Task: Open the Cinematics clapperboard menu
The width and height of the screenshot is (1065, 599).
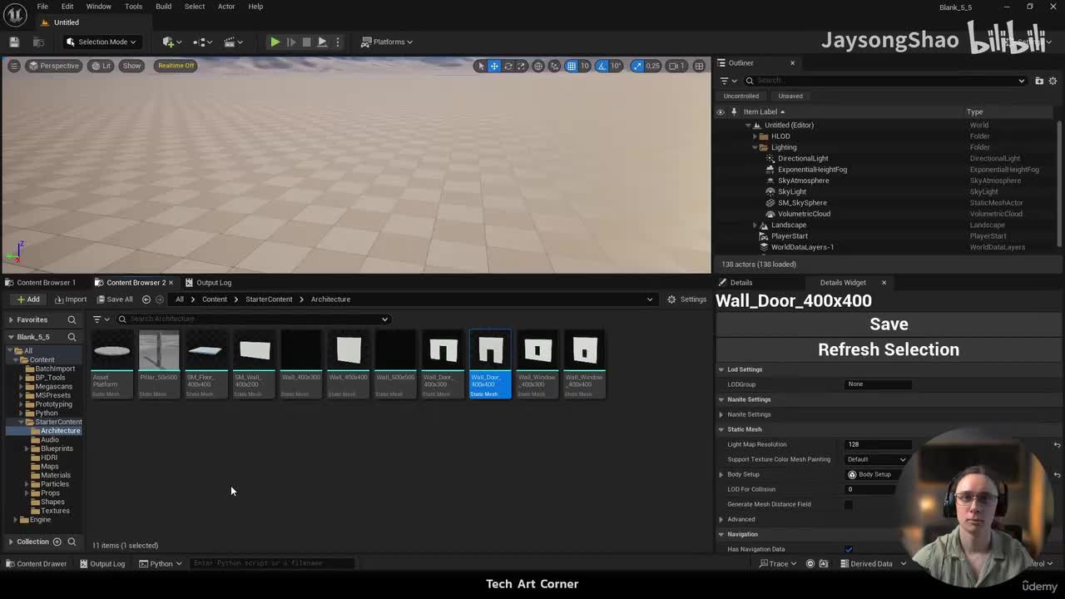Action: (x=234, y=42)
